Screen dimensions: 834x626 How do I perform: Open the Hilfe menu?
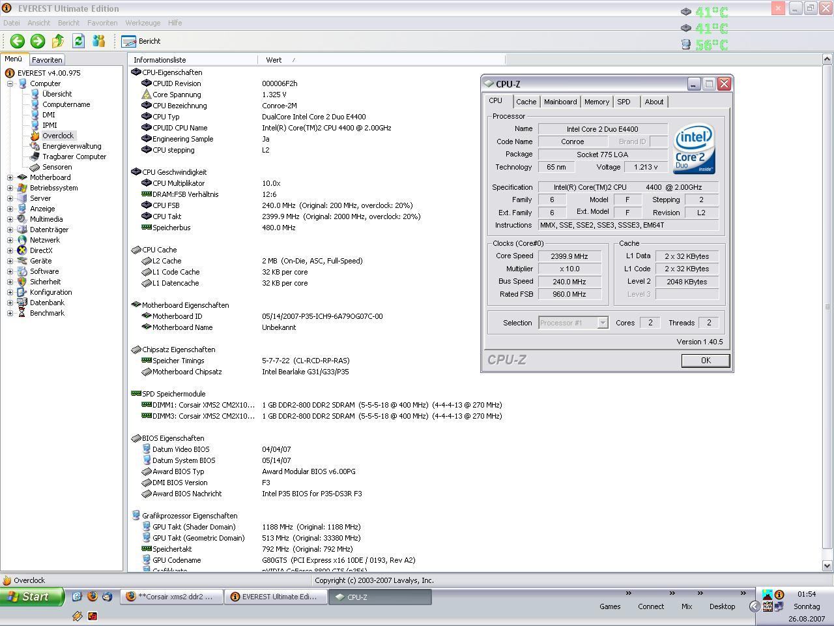(x=175, y=23)
